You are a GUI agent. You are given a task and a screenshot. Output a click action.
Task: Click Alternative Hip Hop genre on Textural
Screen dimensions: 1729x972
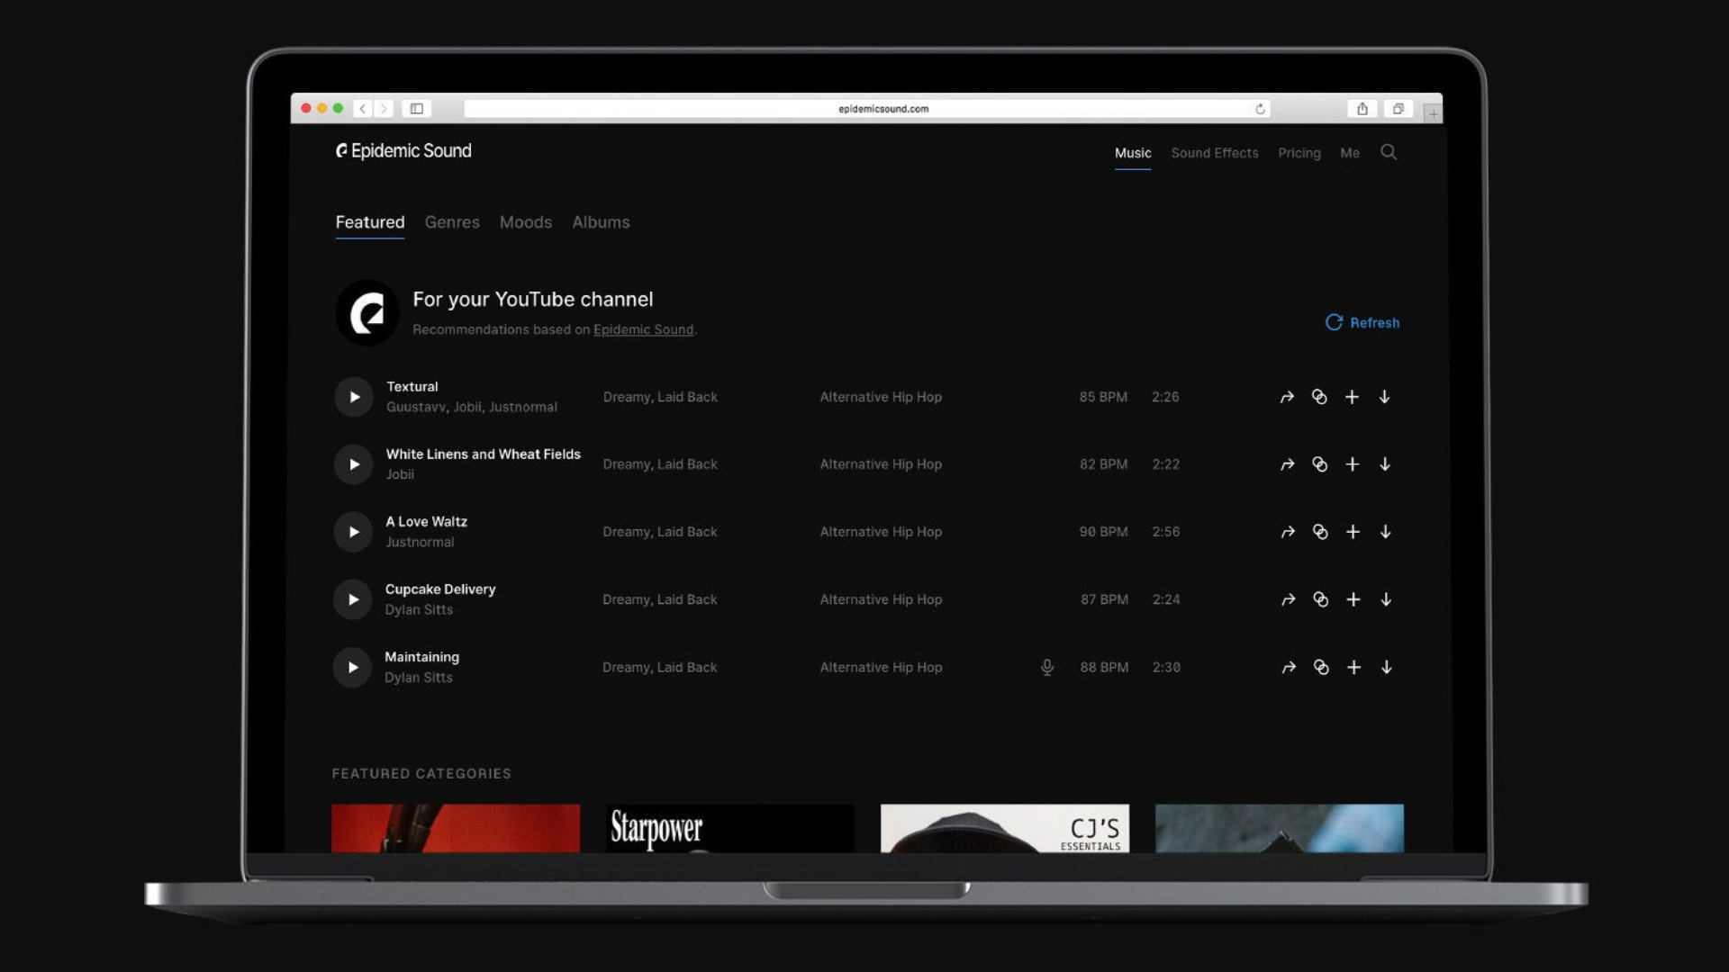pyautogui.click(x=881, y=397)
